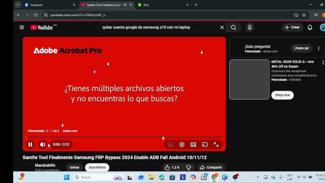Run search with the magnifier button
This screenshot has height=183, width=325.
tap(234, 27)
